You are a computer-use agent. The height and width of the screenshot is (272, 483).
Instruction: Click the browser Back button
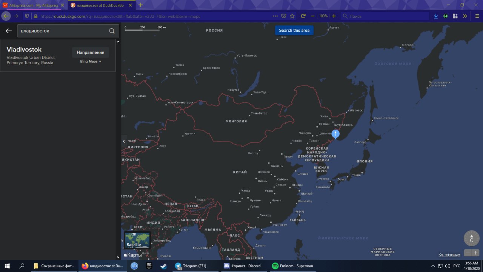click(x=6, y=16)
